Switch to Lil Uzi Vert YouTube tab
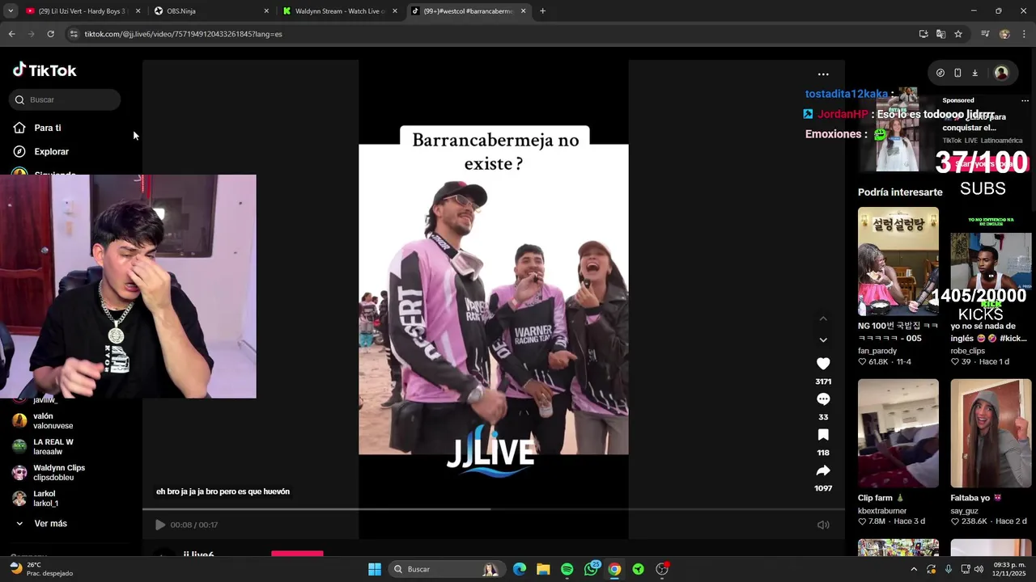 pos(83,11)
